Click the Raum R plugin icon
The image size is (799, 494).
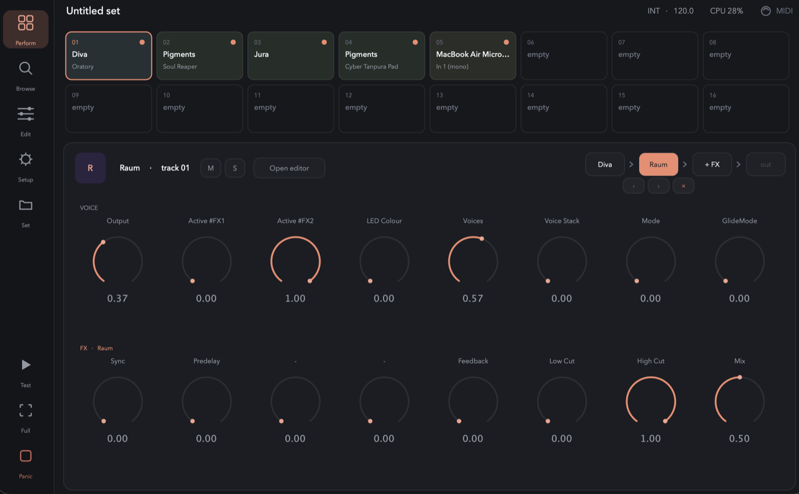pyautogui.click(x=90, y=168)
